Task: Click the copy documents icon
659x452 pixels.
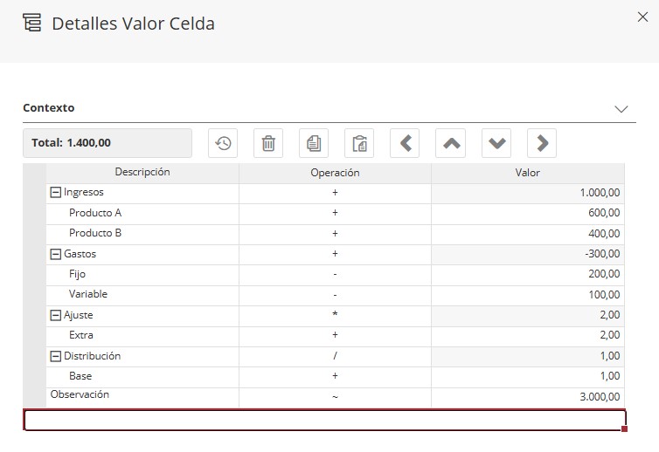Action: pos(314,143)
